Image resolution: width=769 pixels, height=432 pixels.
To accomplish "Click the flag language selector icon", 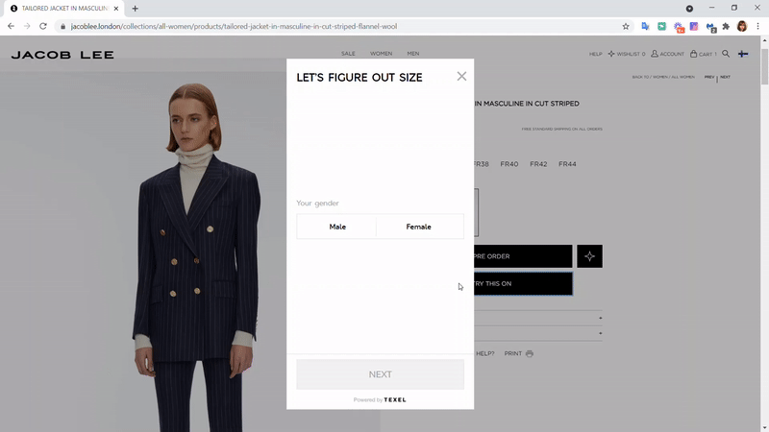I will pos(743,54).
